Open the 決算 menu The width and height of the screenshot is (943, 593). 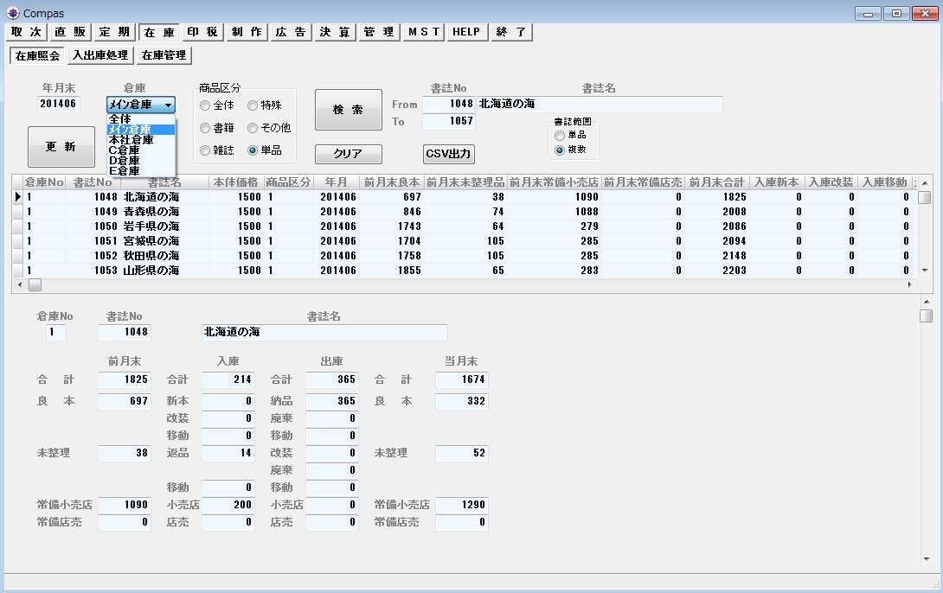point(335,32)
